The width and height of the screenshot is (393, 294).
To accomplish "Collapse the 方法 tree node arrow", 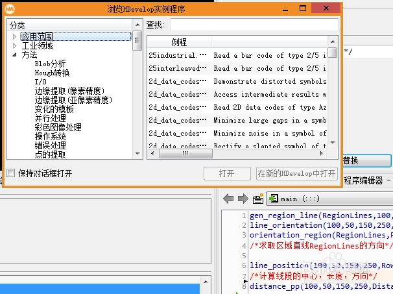I will (x=14, y=55).
